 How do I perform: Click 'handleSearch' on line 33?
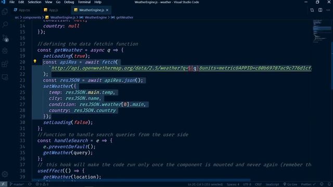(x=71, y=141)
